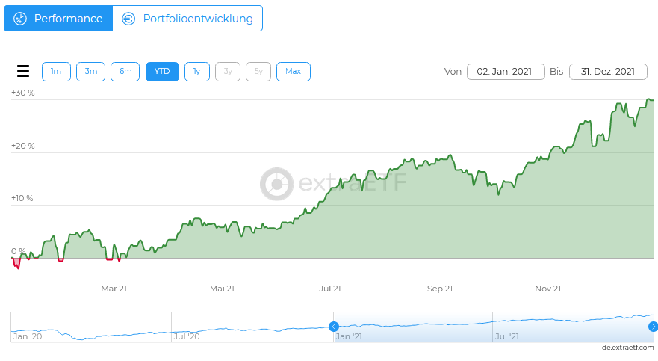Open the de.extraetf.com credits link

(627, 348)
